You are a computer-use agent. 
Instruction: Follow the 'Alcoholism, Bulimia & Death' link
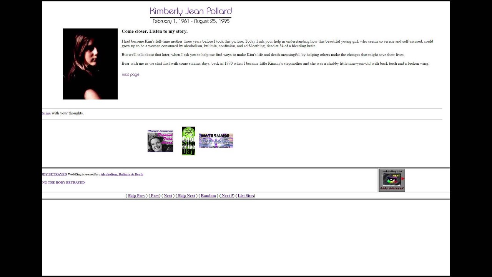[122, 174]
